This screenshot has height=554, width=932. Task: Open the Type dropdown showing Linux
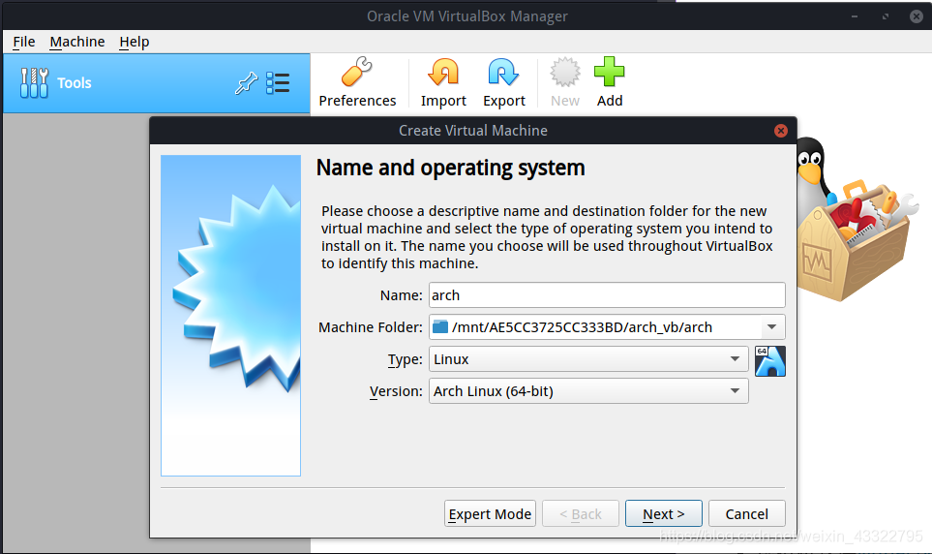point(588,358)
